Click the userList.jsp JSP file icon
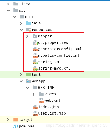This screenshot has height=130, width=110. [x=35, y=113]
